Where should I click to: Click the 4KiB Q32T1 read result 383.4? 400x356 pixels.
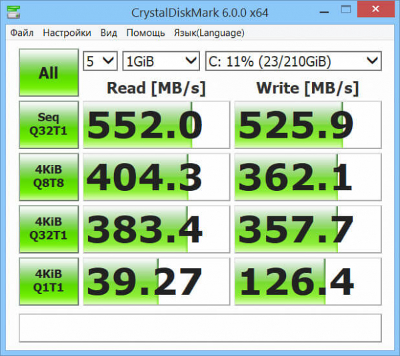pos(157,229)
